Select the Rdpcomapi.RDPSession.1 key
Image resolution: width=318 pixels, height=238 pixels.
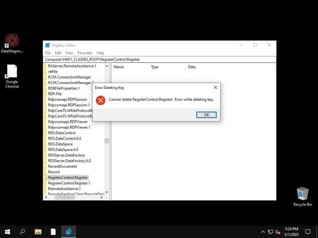tap(69, 105)
